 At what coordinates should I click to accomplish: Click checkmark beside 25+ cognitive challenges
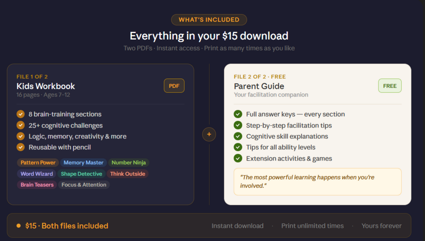pos(21,125)
